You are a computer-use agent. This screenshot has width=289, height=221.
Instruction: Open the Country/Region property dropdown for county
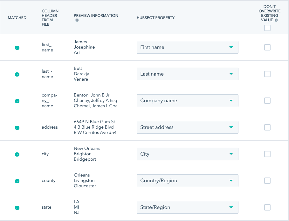tap(187, 180)
